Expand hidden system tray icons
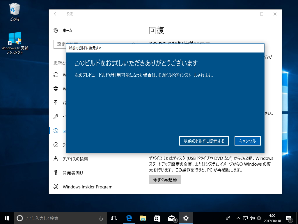The height and width of the screenshot is (224, 298). 238,218
